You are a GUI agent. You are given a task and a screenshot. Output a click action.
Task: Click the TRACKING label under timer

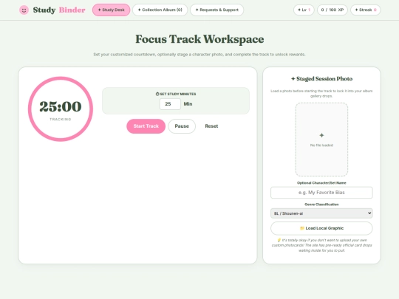61,120
